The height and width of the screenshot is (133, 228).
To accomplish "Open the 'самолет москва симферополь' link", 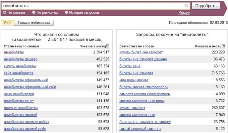I will coord(145,94).
